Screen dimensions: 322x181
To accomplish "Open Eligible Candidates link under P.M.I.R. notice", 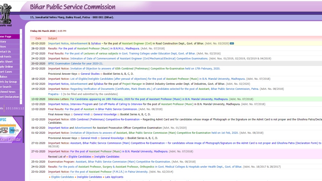I will pyautogui.click(x=62, y=177).
